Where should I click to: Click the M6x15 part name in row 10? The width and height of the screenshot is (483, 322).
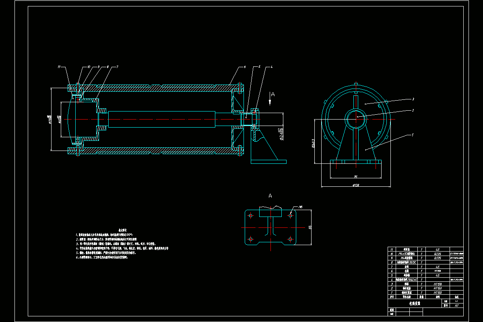point(407,254)
